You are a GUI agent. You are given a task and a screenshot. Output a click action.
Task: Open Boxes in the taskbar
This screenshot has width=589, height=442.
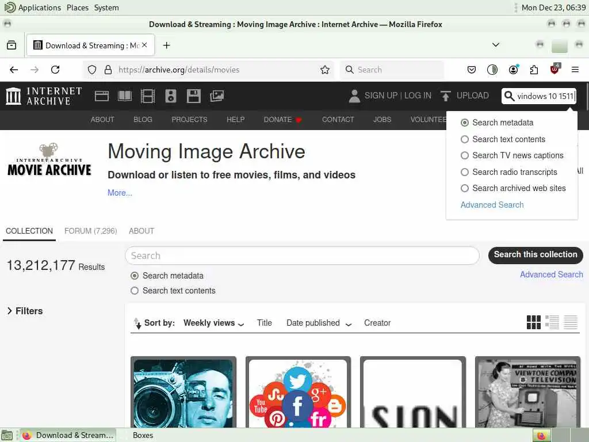click(x=143, y=435)
